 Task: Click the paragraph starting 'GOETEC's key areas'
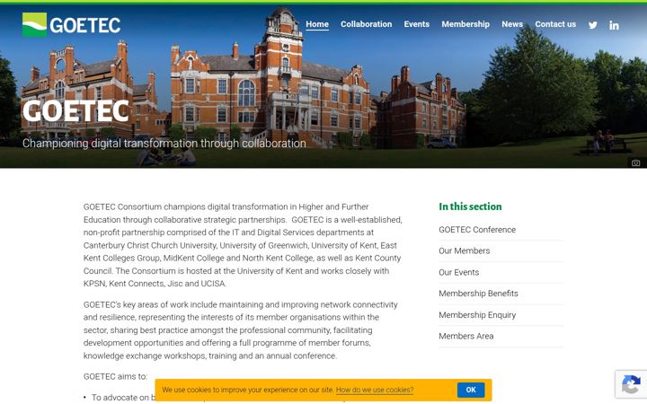pyautogui.click(x=241, y=329)
